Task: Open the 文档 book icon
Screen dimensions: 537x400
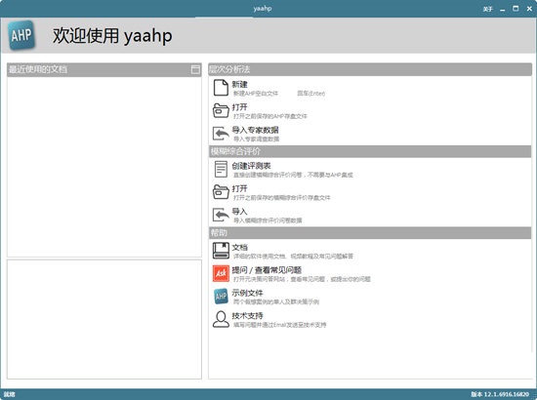Action: click(x=221, y=251)
